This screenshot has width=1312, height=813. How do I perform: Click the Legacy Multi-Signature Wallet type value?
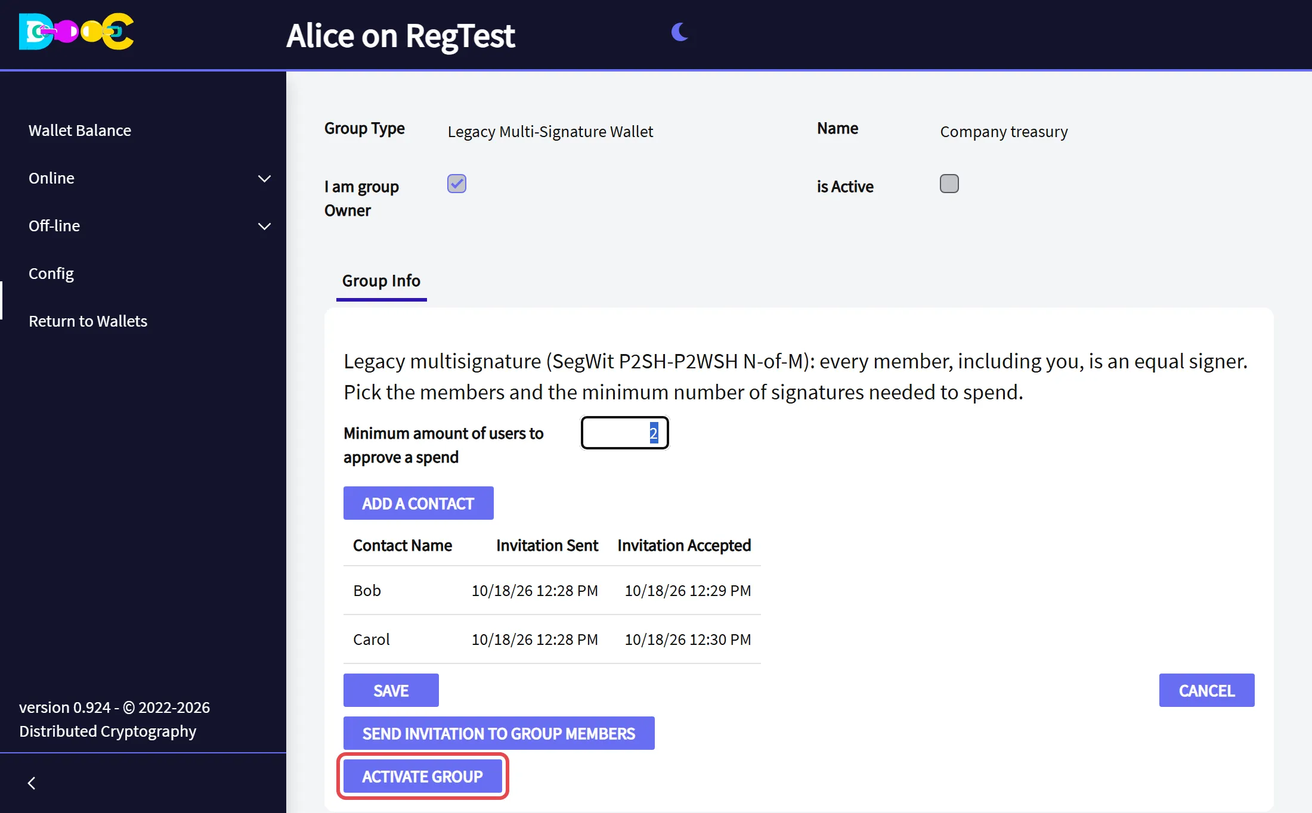coord(550,132)
